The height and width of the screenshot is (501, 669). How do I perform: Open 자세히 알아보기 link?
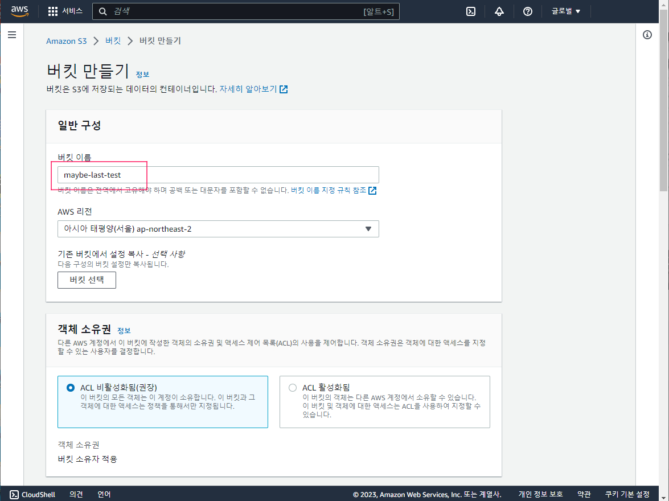(x=248, y=89)
